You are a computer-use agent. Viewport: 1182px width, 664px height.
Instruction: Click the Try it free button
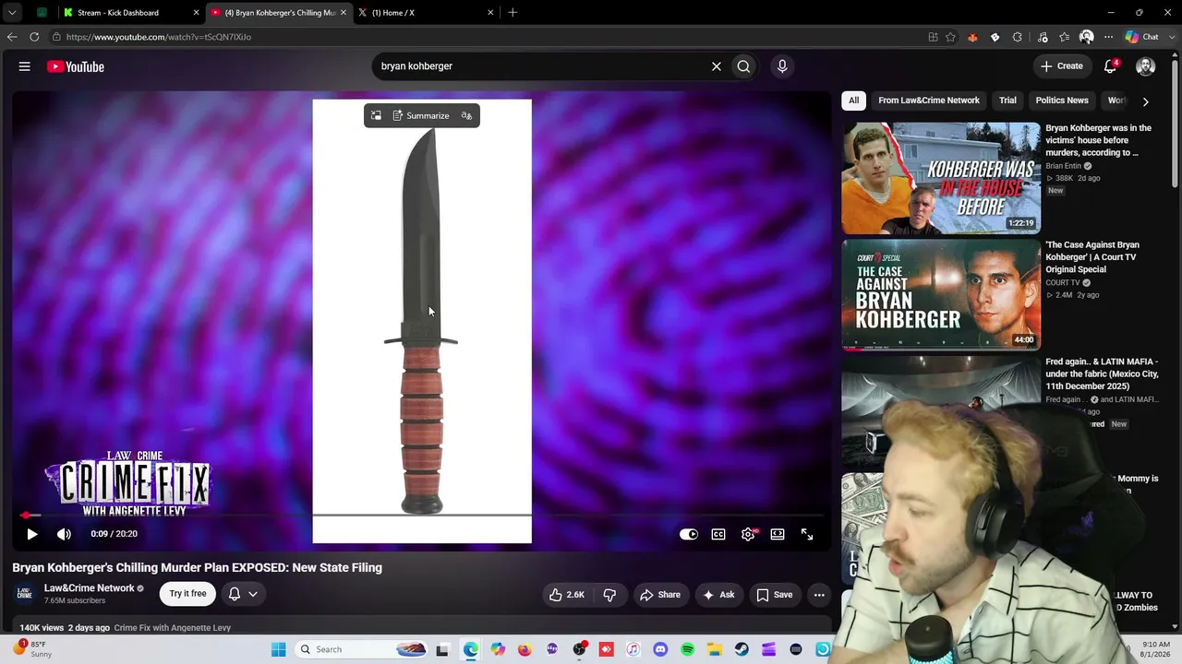click(x=187, y=594)
